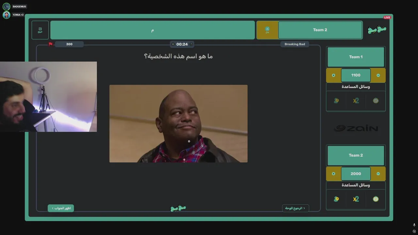Click the microphone icon in the bottom right

point(414,225)
